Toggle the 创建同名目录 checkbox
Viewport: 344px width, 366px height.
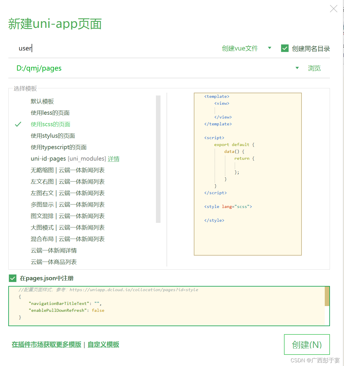(284, 48)
